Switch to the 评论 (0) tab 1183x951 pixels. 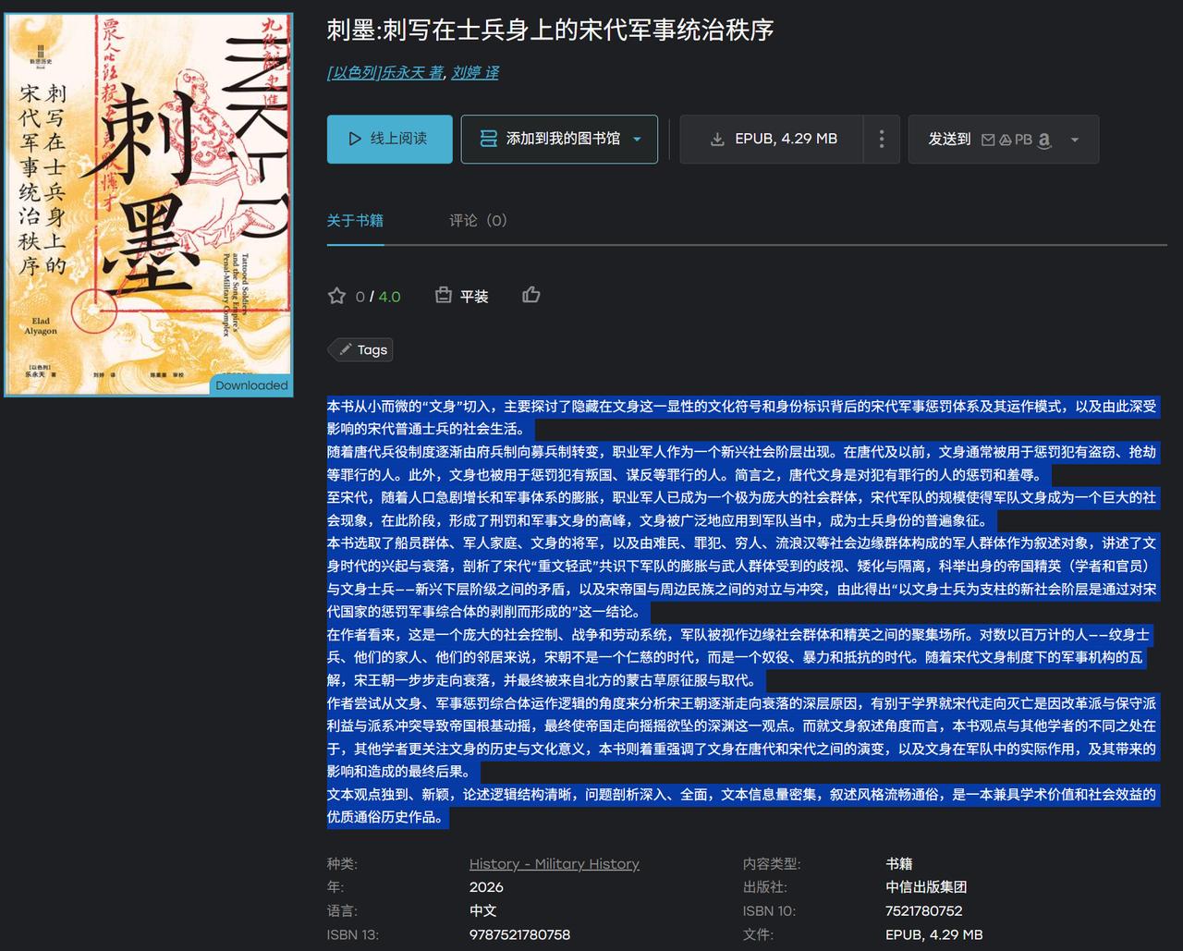click(479, 221)
